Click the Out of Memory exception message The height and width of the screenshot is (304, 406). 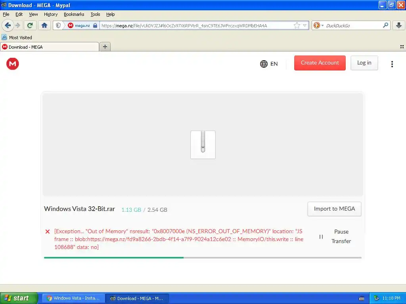pyautogui.click(x=179, y=239)
